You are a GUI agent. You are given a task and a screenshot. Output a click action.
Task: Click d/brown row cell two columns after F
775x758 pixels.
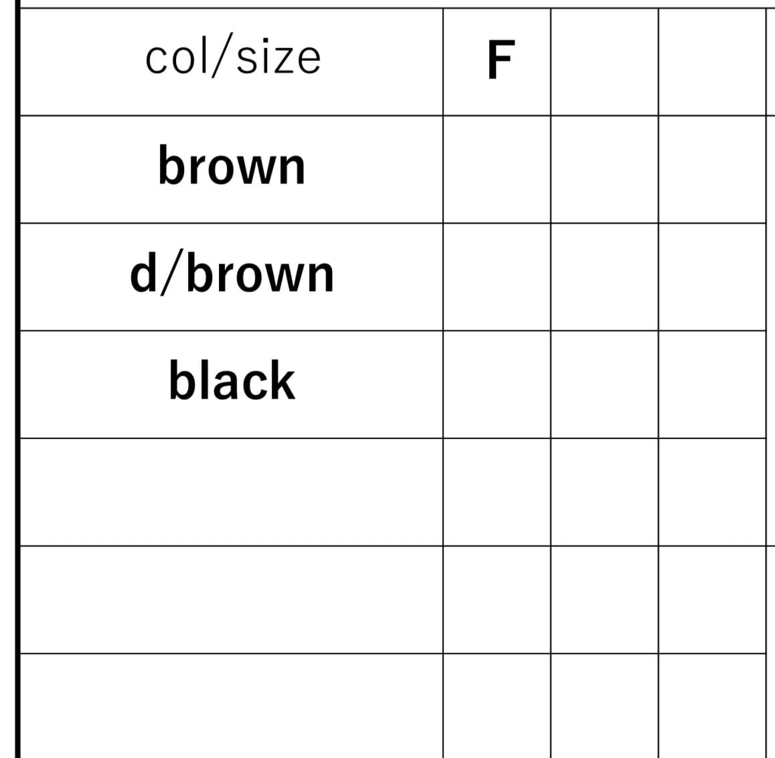712,277
